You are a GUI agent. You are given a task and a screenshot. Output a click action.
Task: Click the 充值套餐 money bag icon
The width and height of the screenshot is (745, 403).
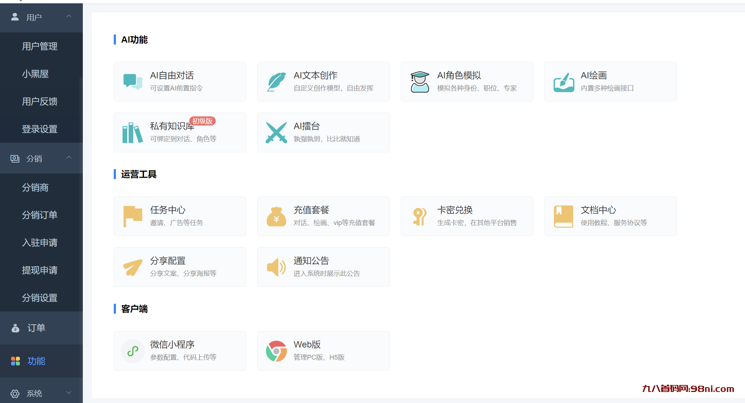pyautogui.click(x=276, y=217)
